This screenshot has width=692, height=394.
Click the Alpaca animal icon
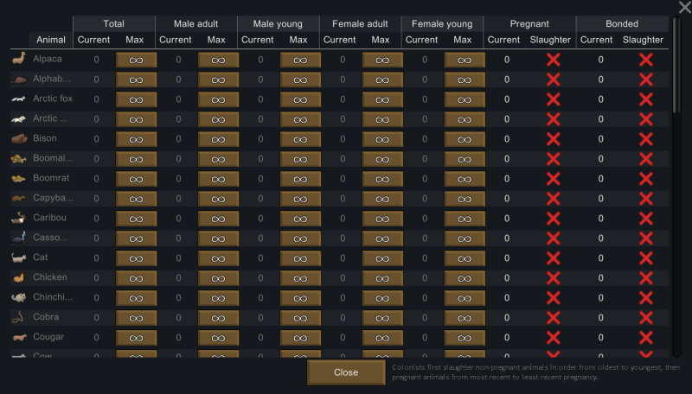pyautogui.click(x=18, y=60)
